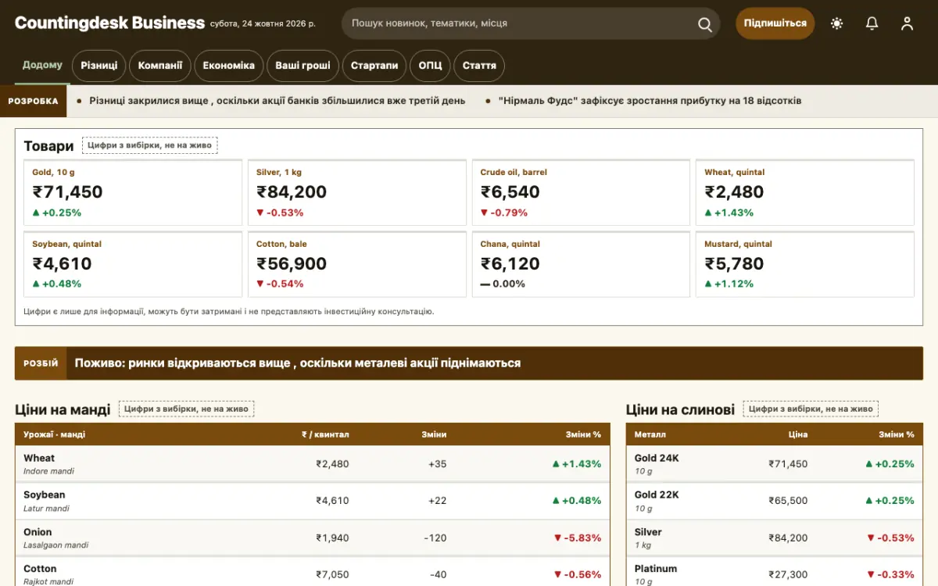This screenshot has width=938, height=586.
Task: Go to the Економіка tab
Action: click(229, 66)
